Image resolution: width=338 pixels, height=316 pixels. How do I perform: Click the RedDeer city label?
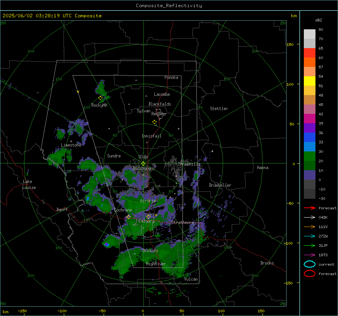tap(159, 114)
